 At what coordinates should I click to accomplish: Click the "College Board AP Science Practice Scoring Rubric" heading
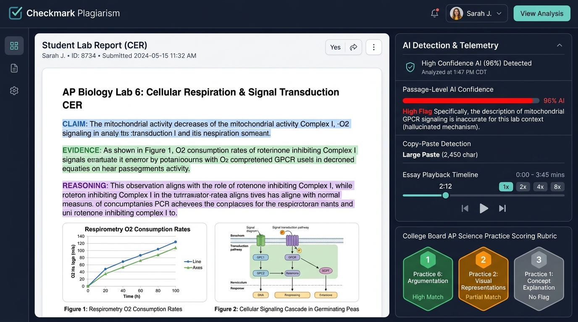pyautogui.click(x=480, y=236)
